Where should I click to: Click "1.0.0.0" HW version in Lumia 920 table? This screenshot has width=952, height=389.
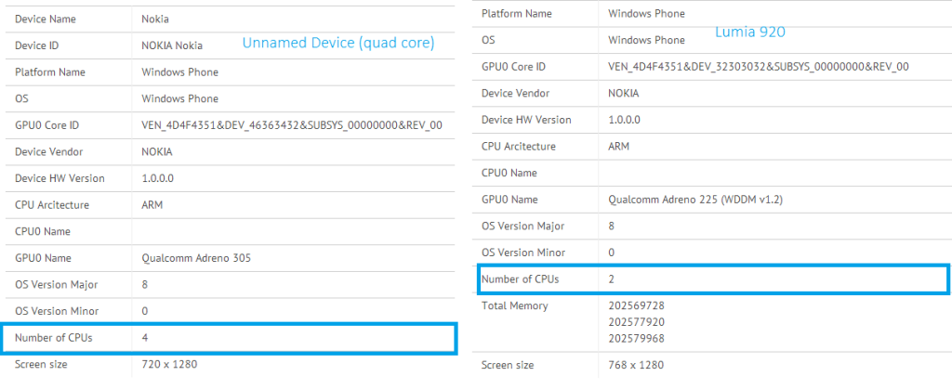(624, 120)
